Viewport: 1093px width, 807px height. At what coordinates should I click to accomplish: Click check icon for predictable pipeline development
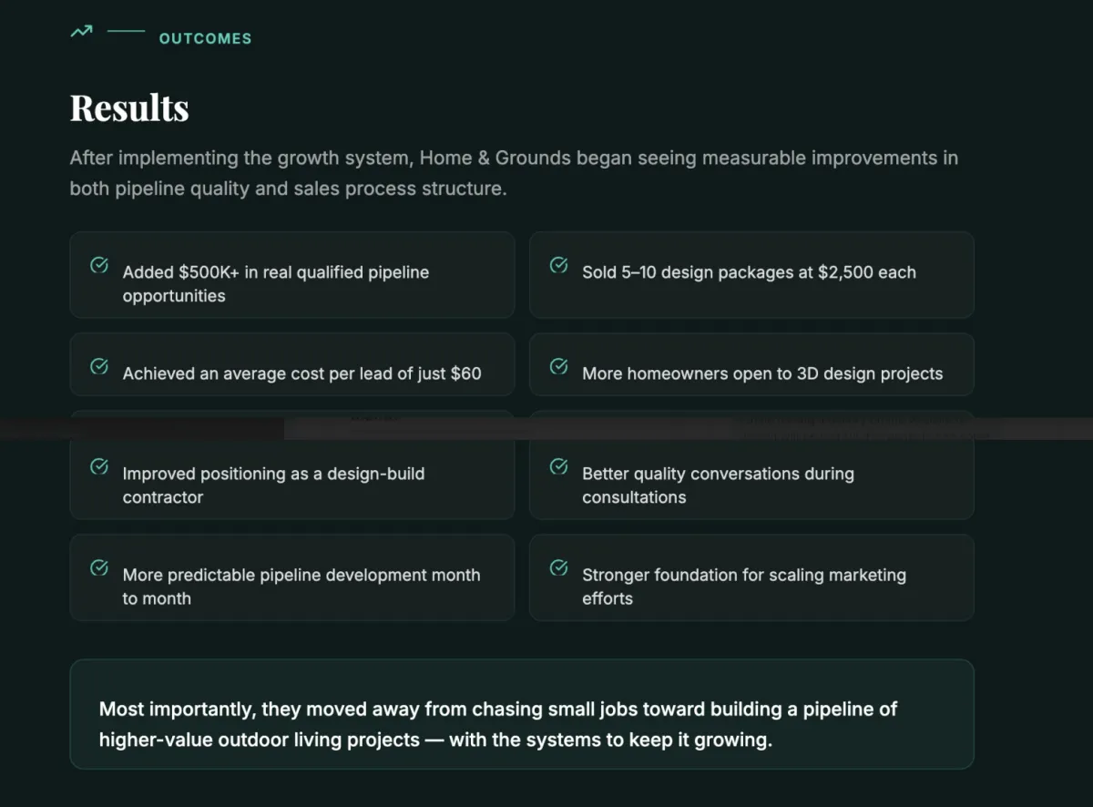point(99,567)
